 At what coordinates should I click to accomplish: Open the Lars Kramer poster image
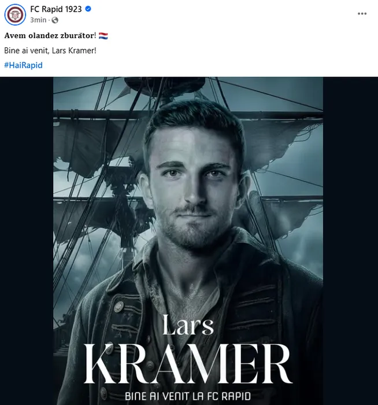point(188,241)
